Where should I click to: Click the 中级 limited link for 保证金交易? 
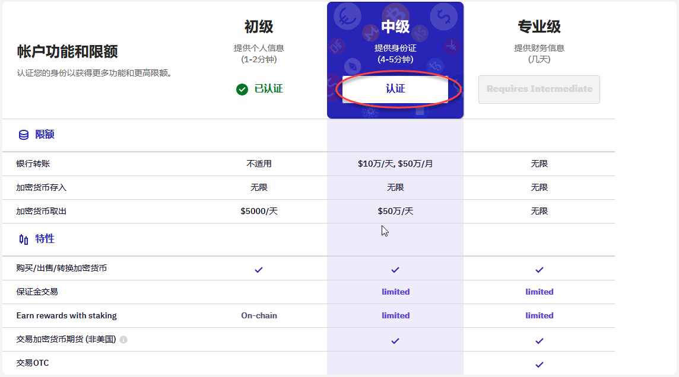[395, 292]
